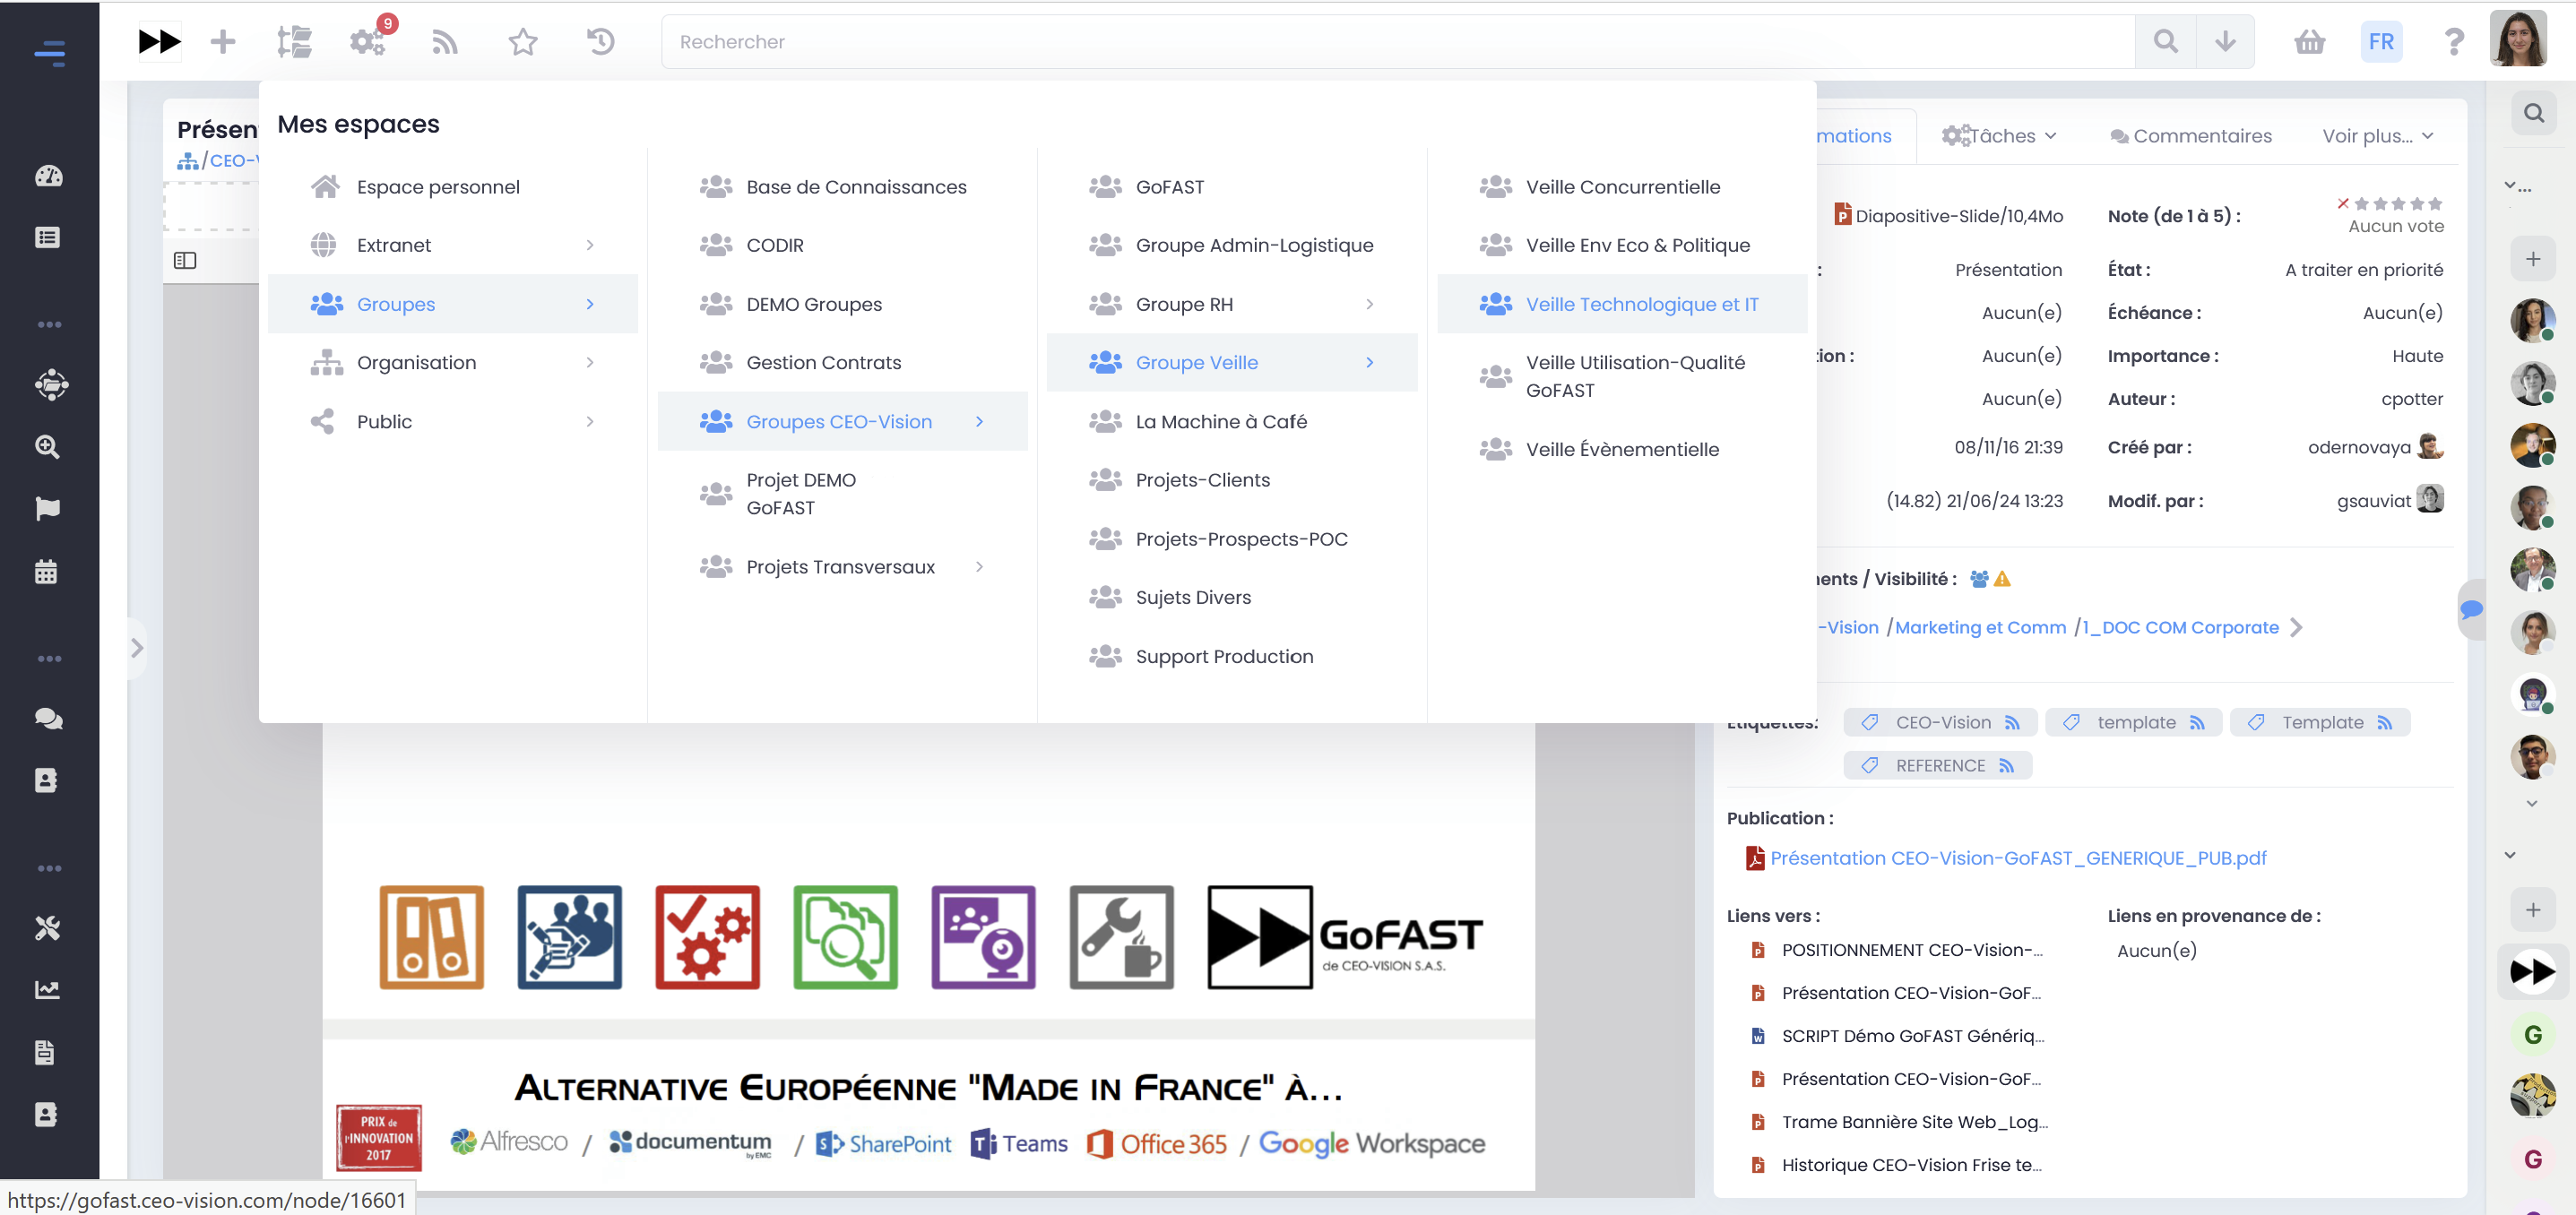Viewport: 2576px width, 1215px height.
Task: Select Veille Technologique et IT space
Action: 1641,304
